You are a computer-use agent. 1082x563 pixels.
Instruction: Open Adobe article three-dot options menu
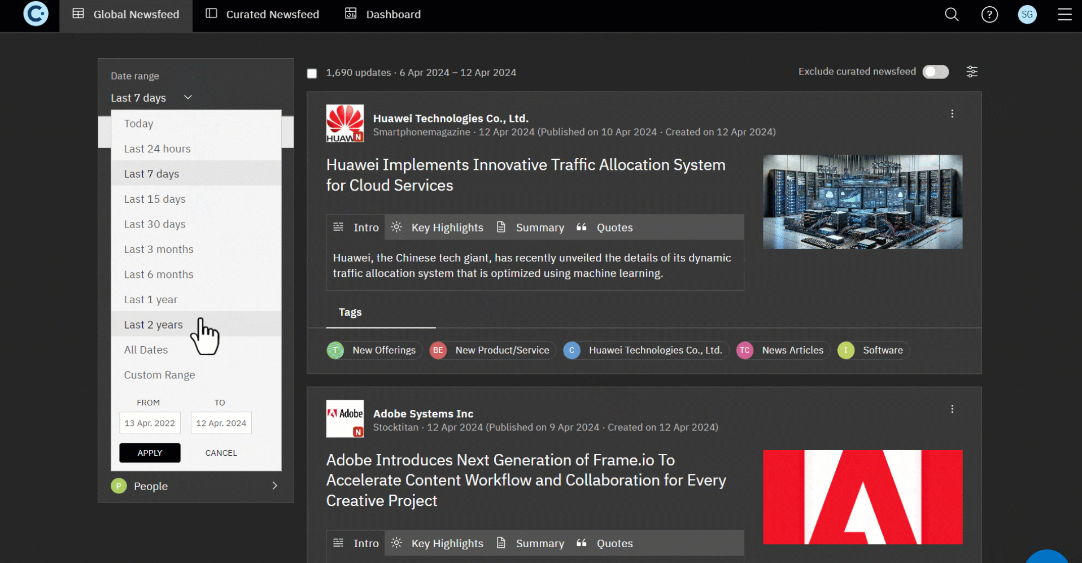952,409
